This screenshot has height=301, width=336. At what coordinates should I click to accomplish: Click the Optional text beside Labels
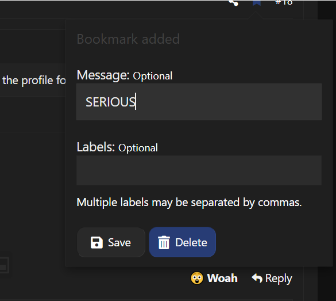click(x=138, y=148)
